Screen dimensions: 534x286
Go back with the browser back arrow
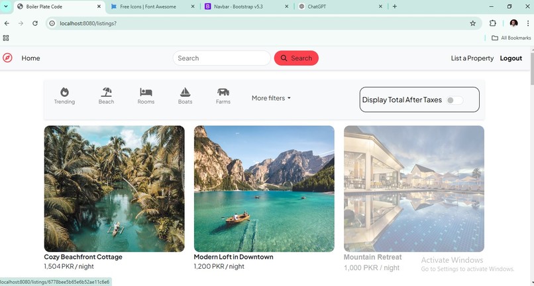(7, 23)
